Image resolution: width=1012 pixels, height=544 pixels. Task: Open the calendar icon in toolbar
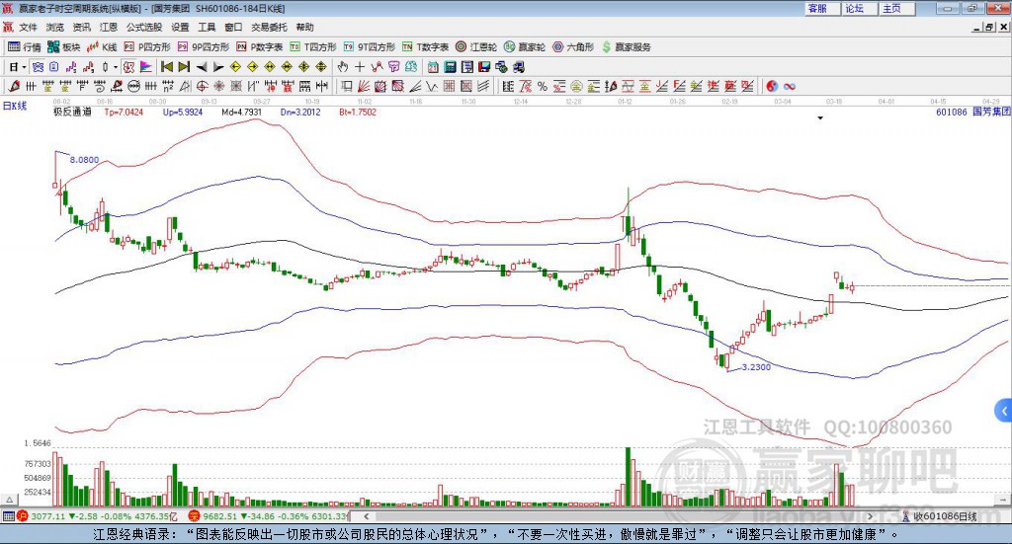point(433,67)
